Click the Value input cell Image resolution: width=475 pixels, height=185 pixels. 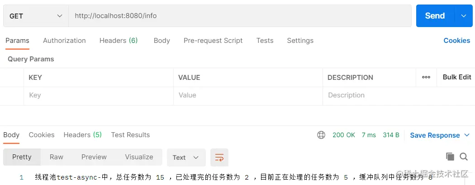coord(248,96)
